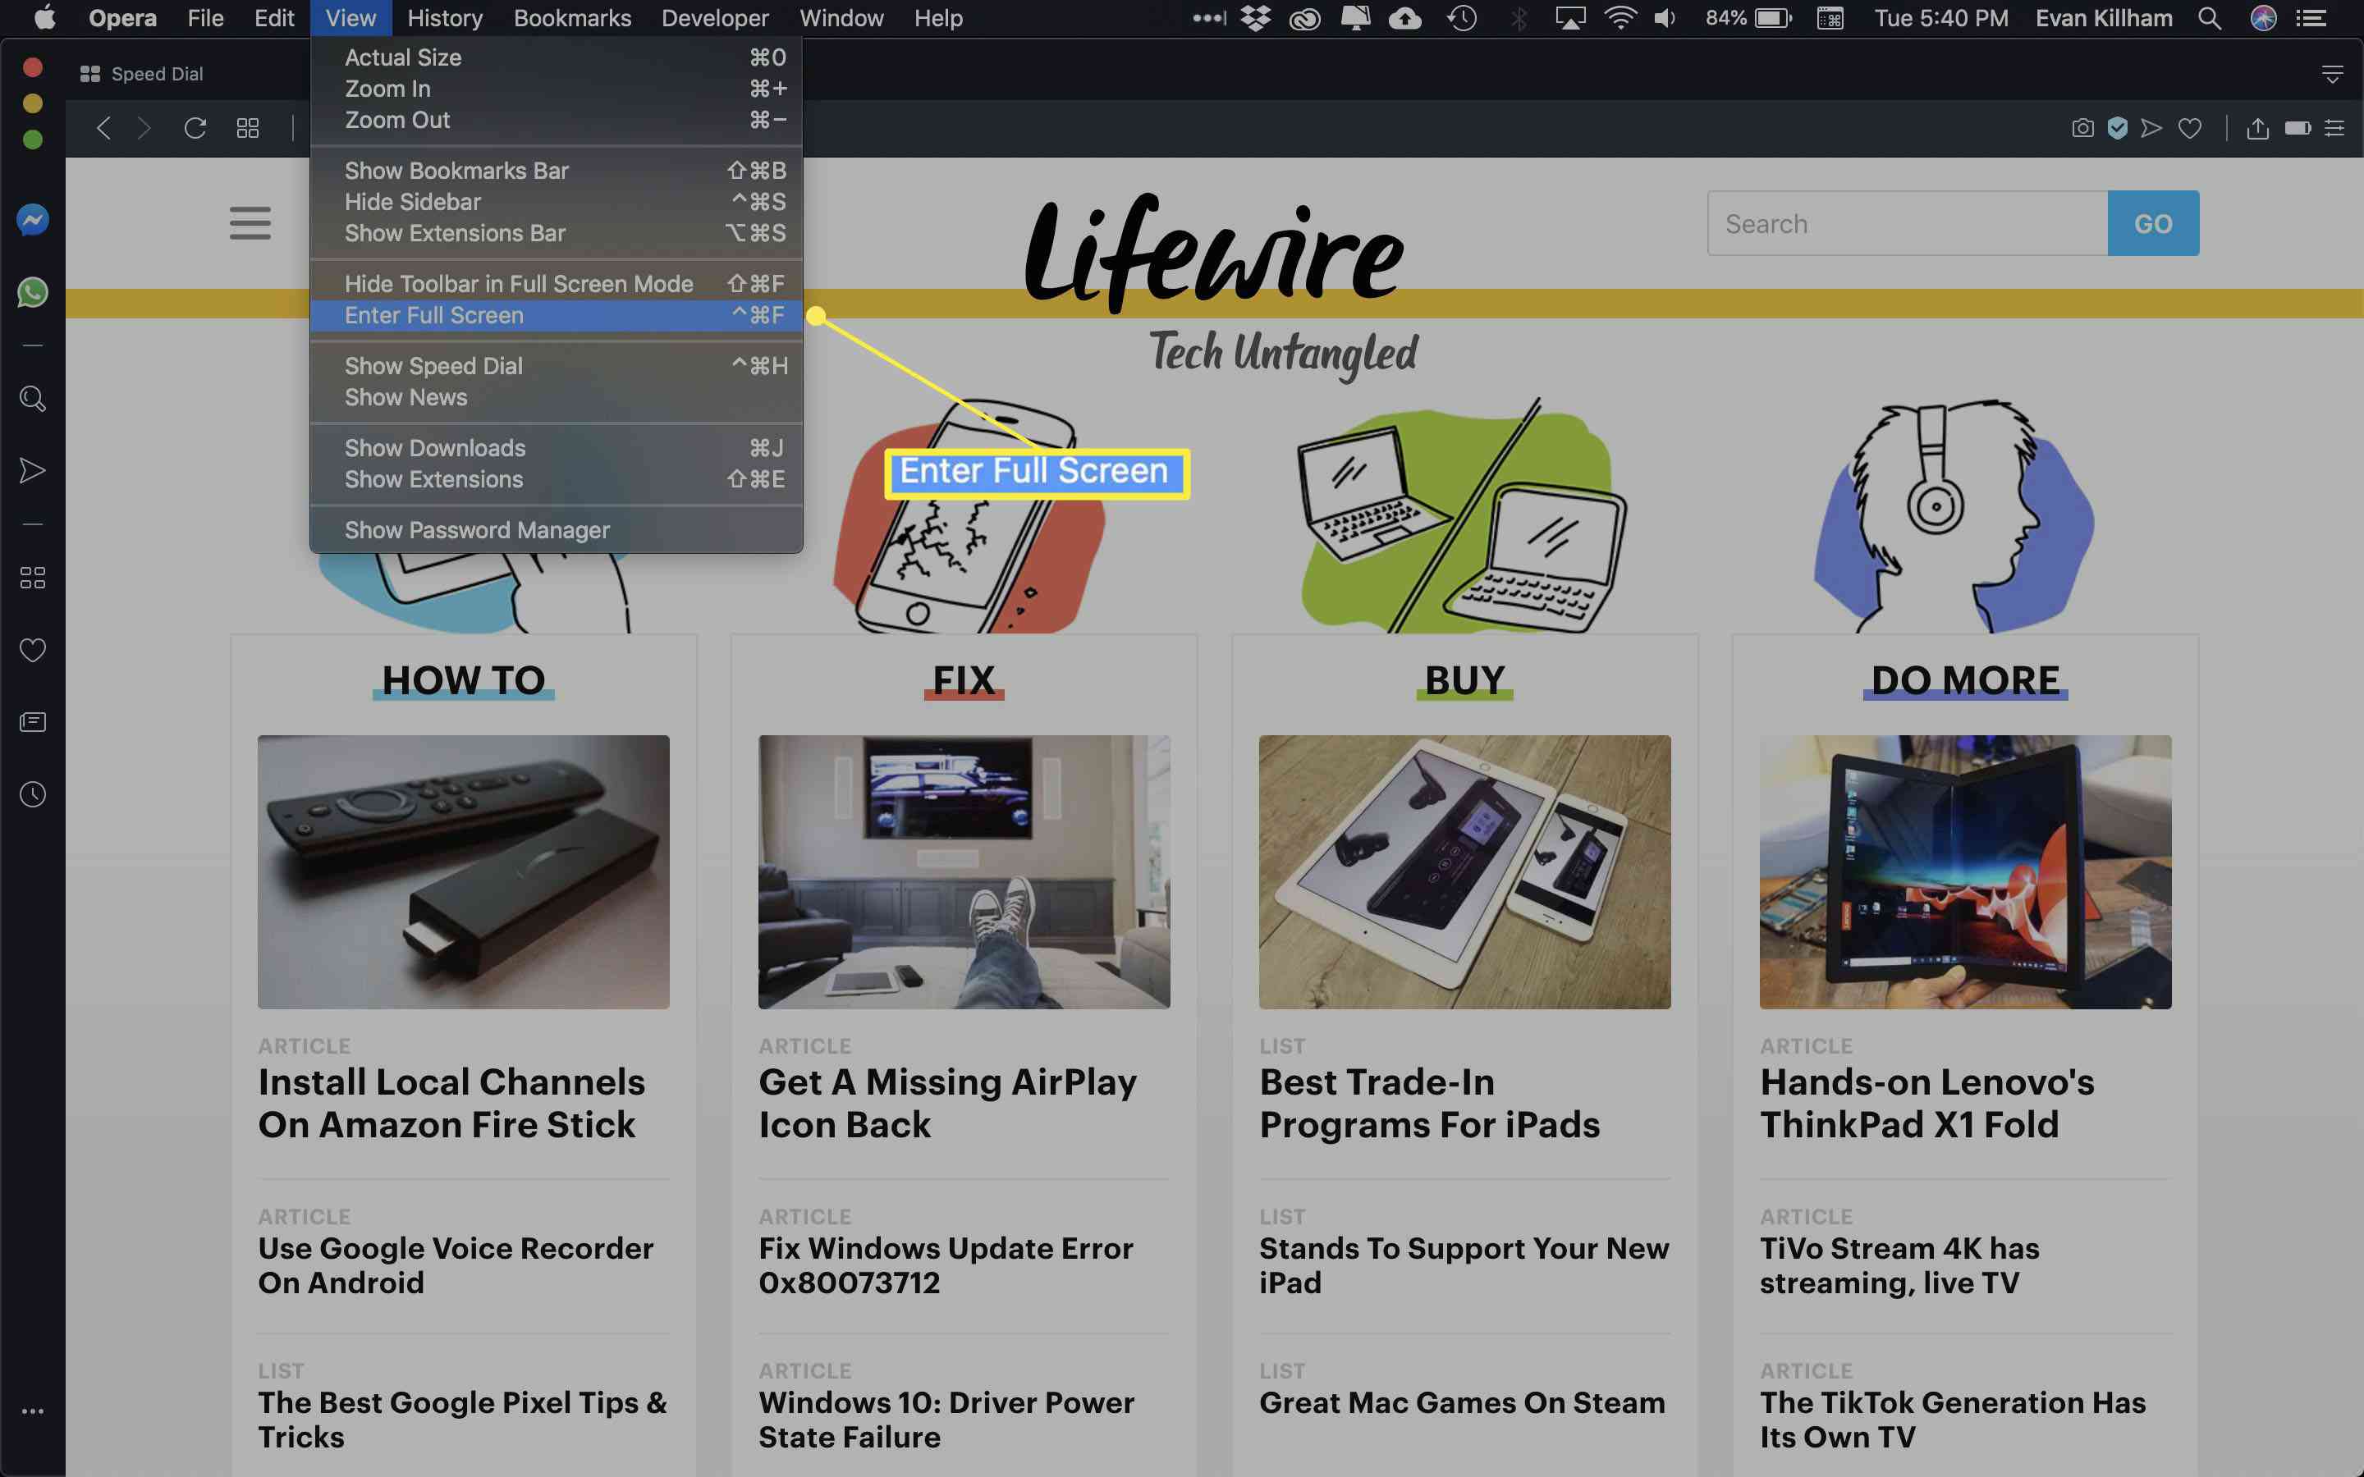This screenshot has height=1477, width=2364.
Task: Choose Zoom Out from the View menu
Action: [x=556, y=120]
